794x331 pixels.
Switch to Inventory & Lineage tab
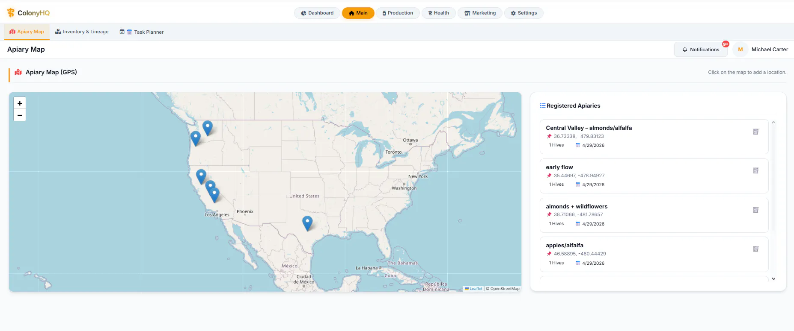(x=82, y=32)
